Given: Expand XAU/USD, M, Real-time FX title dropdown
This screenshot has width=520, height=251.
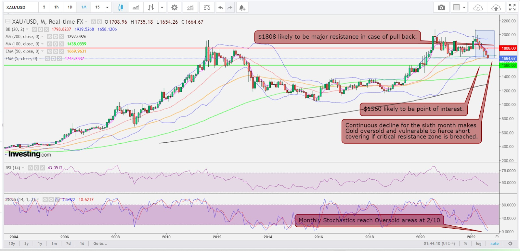Looking at the screenshot, I should click(x=86, y=22).
